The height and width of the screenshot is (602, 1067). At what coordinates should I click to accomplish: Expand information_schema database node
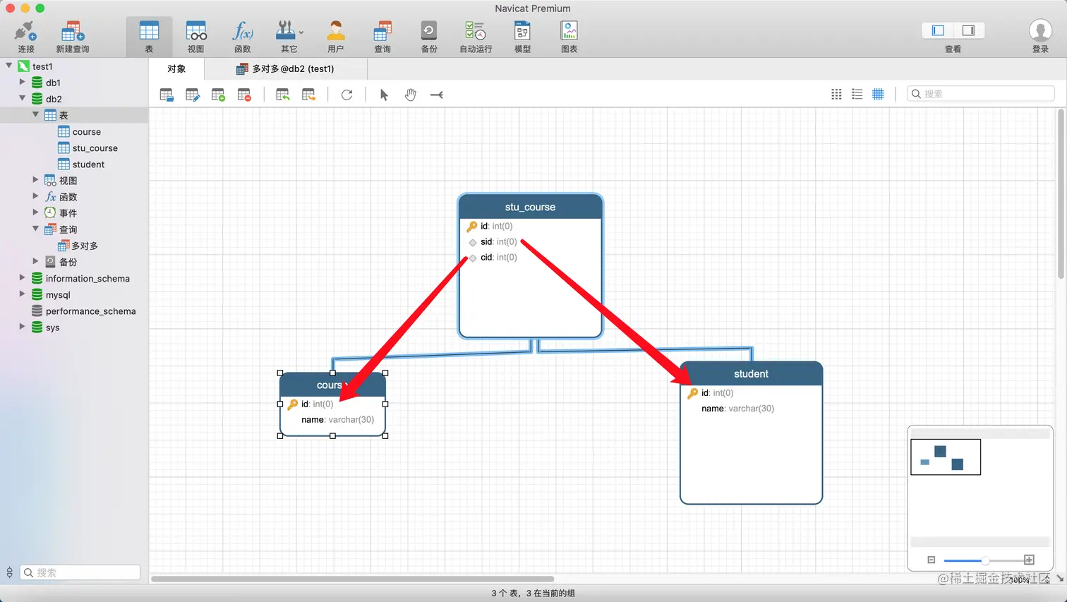tap(22, 278)
